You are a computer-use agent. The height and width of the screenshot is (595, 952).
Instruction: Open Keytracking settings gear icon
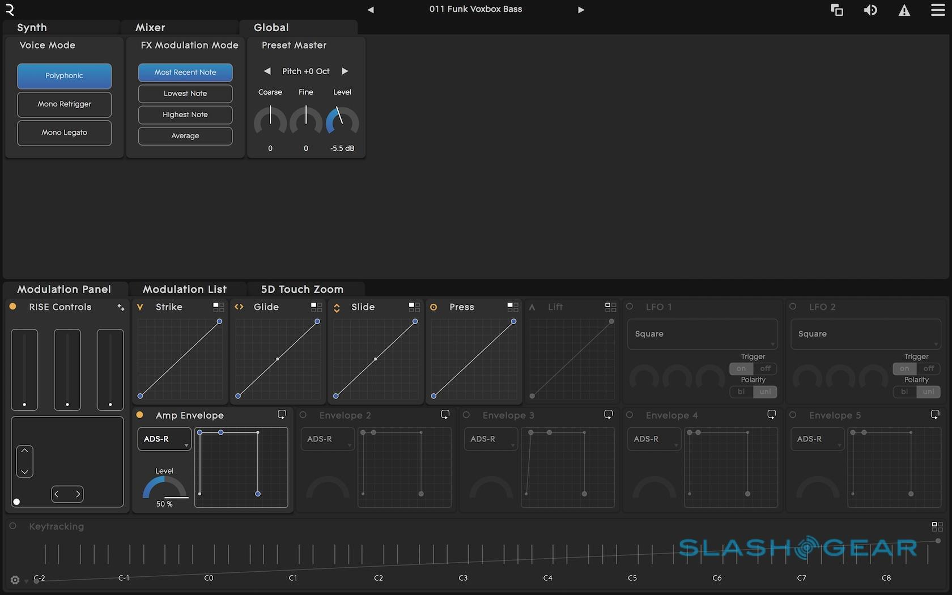(15, 580)
